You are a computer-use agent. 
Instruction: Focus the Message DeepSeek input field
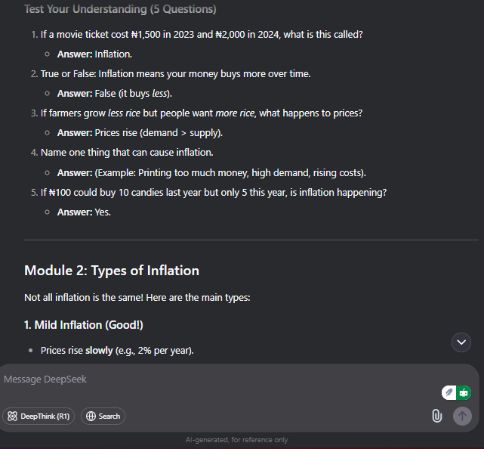point(216,379)
